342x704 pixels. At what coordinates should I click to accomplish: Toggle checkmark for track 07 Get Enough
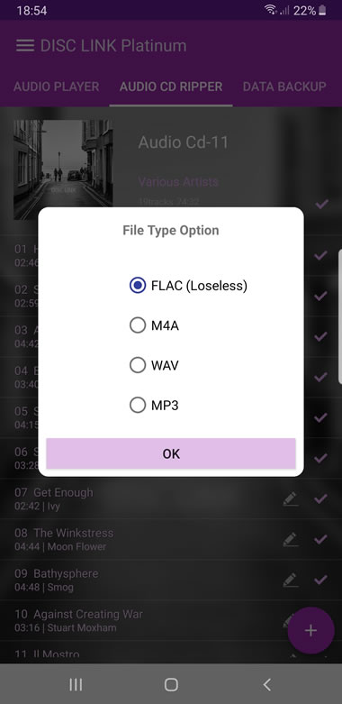point(320,498)
